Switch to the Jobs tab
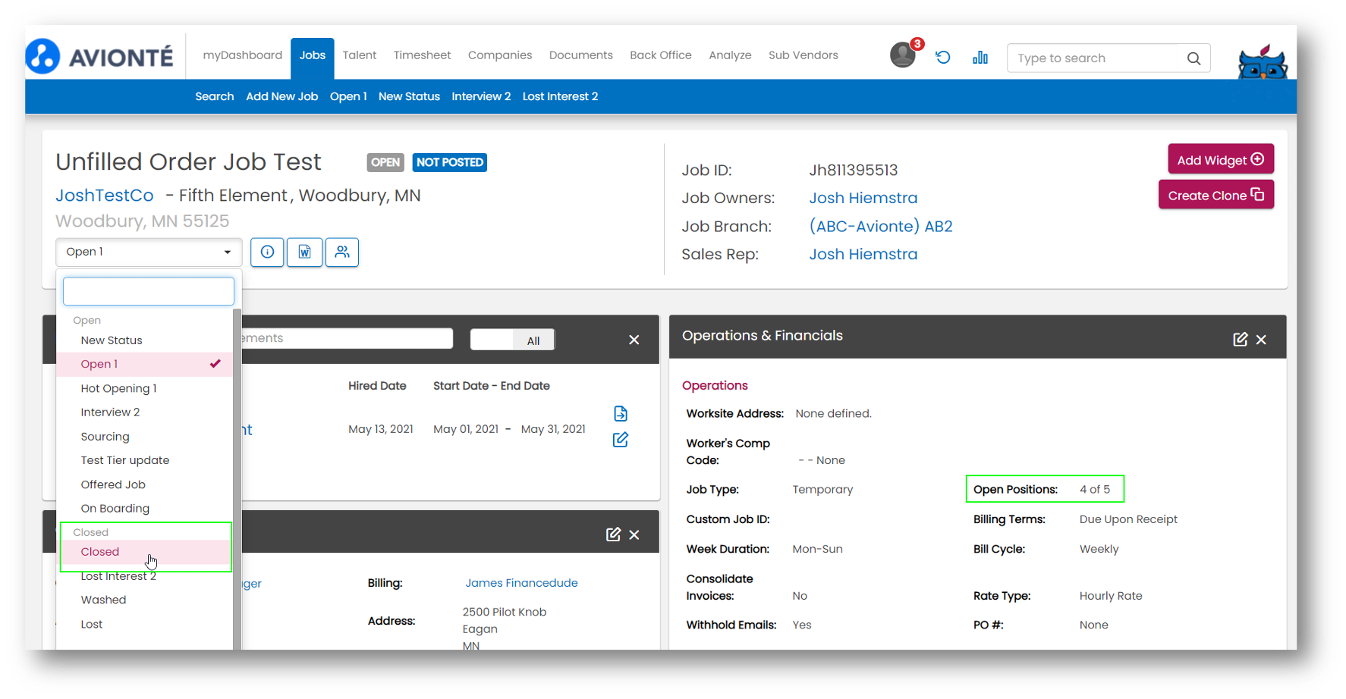This screenshot has width=1346, height=699. point(312,58)
